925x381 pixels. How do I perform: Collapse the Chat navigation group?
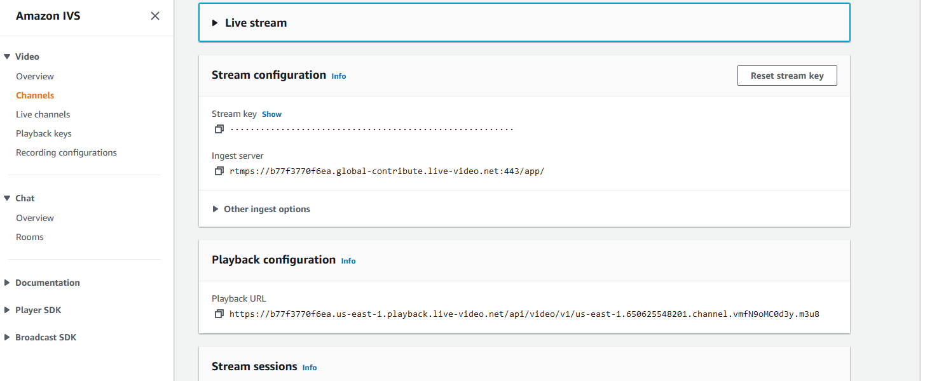tap(7, 198)
